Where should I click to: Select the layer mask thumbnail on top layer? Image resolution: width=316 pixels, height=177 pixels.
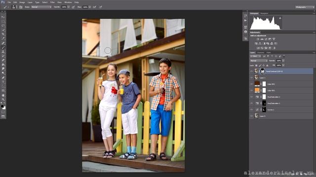(262, 71)
